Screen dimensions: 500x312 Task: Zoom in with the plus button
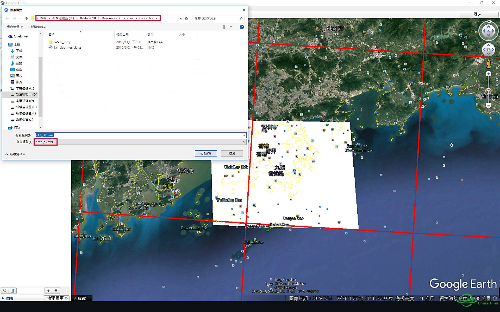pos(489,74)
